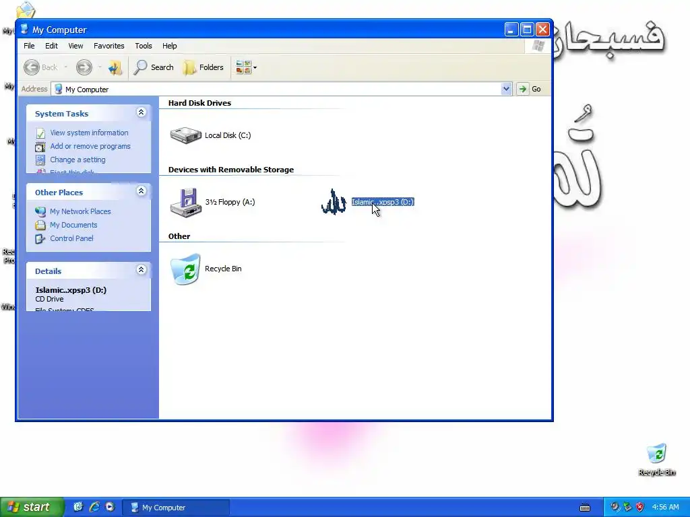Screen dimensions: 690x517
Task: Click the My Computer title bar icon
Action: click(25, 30)
